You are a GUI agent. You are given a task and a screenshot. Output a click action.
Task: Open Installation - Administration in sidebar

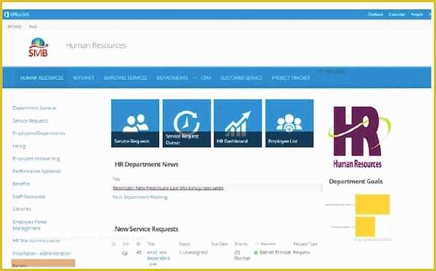(41, 254)
